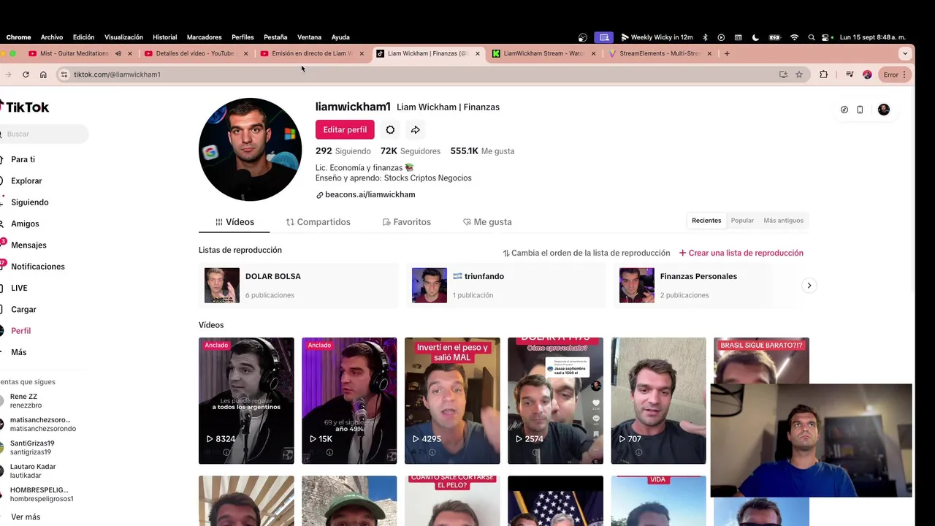
Task: Mute audio icon on Mist tab
Action: point(118,53)
